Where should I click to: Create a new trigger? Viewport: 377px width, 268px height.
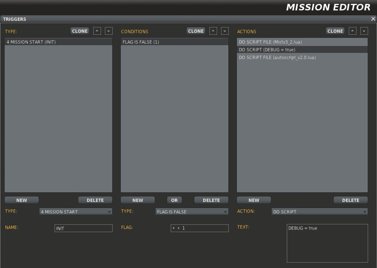[x=22, y=200]
